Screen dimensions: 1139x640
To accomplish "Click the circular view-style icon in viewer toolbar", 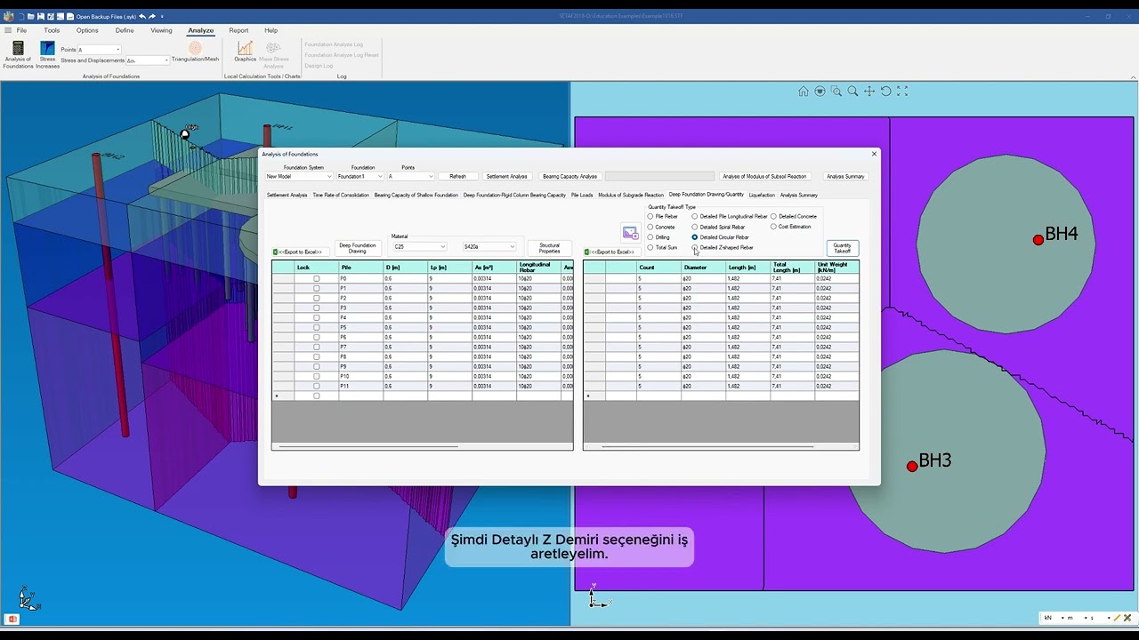I will (x=820, y=91).
